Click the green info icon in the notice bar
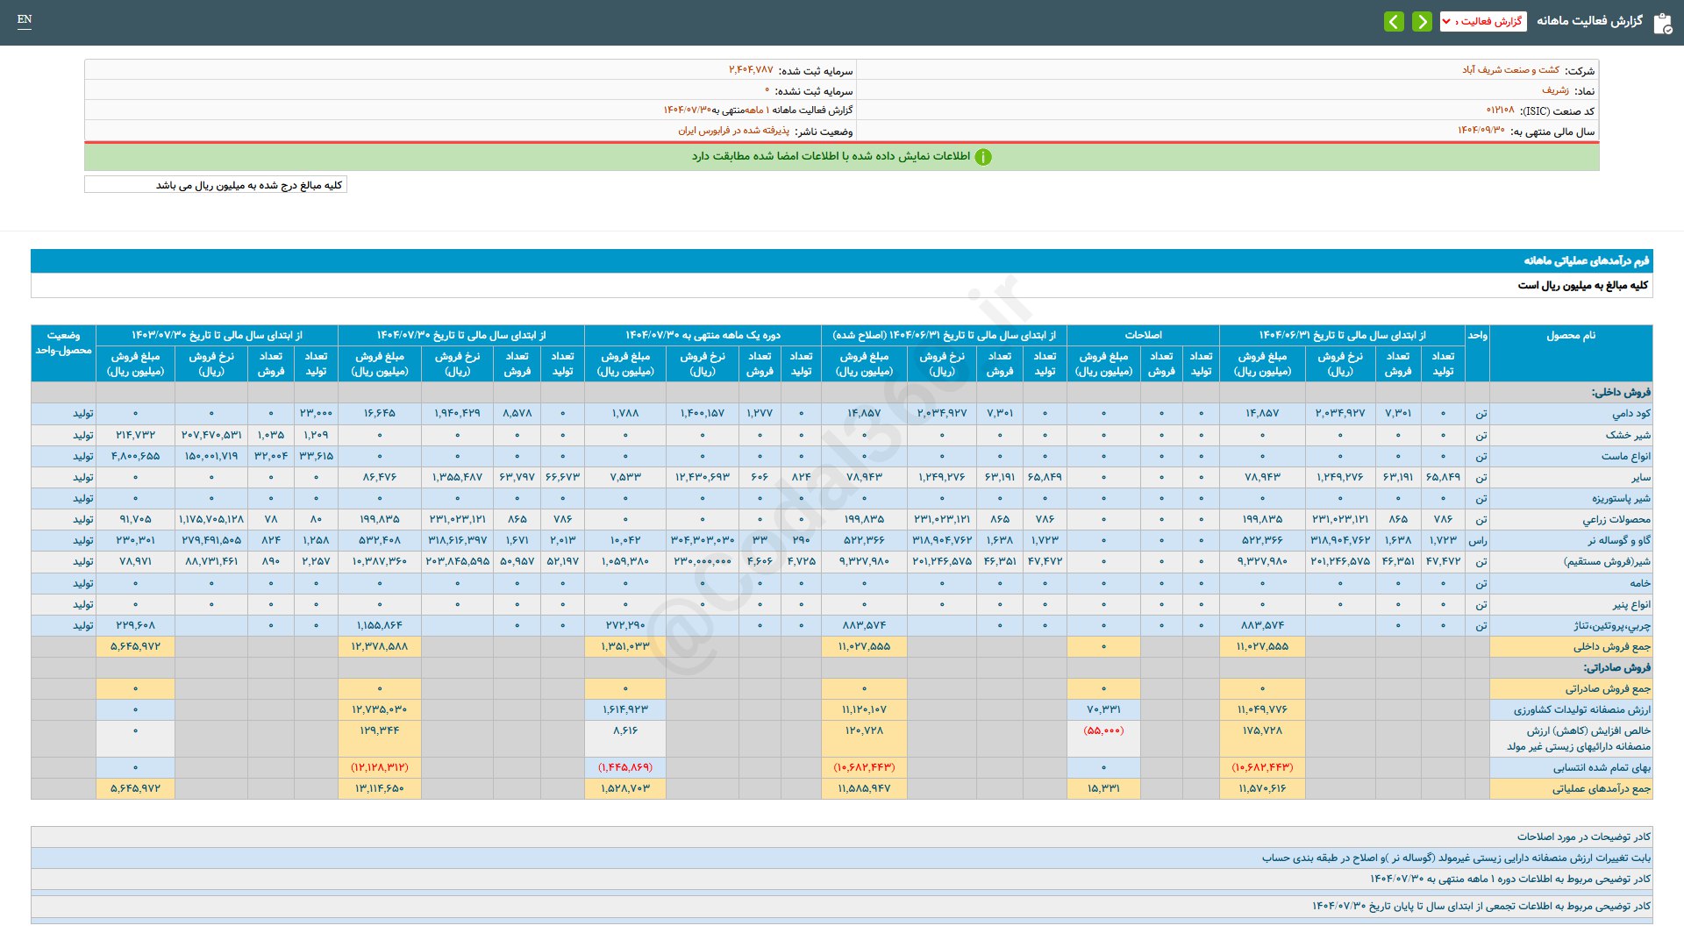1684x947 pixels. (x=983, y=157)
